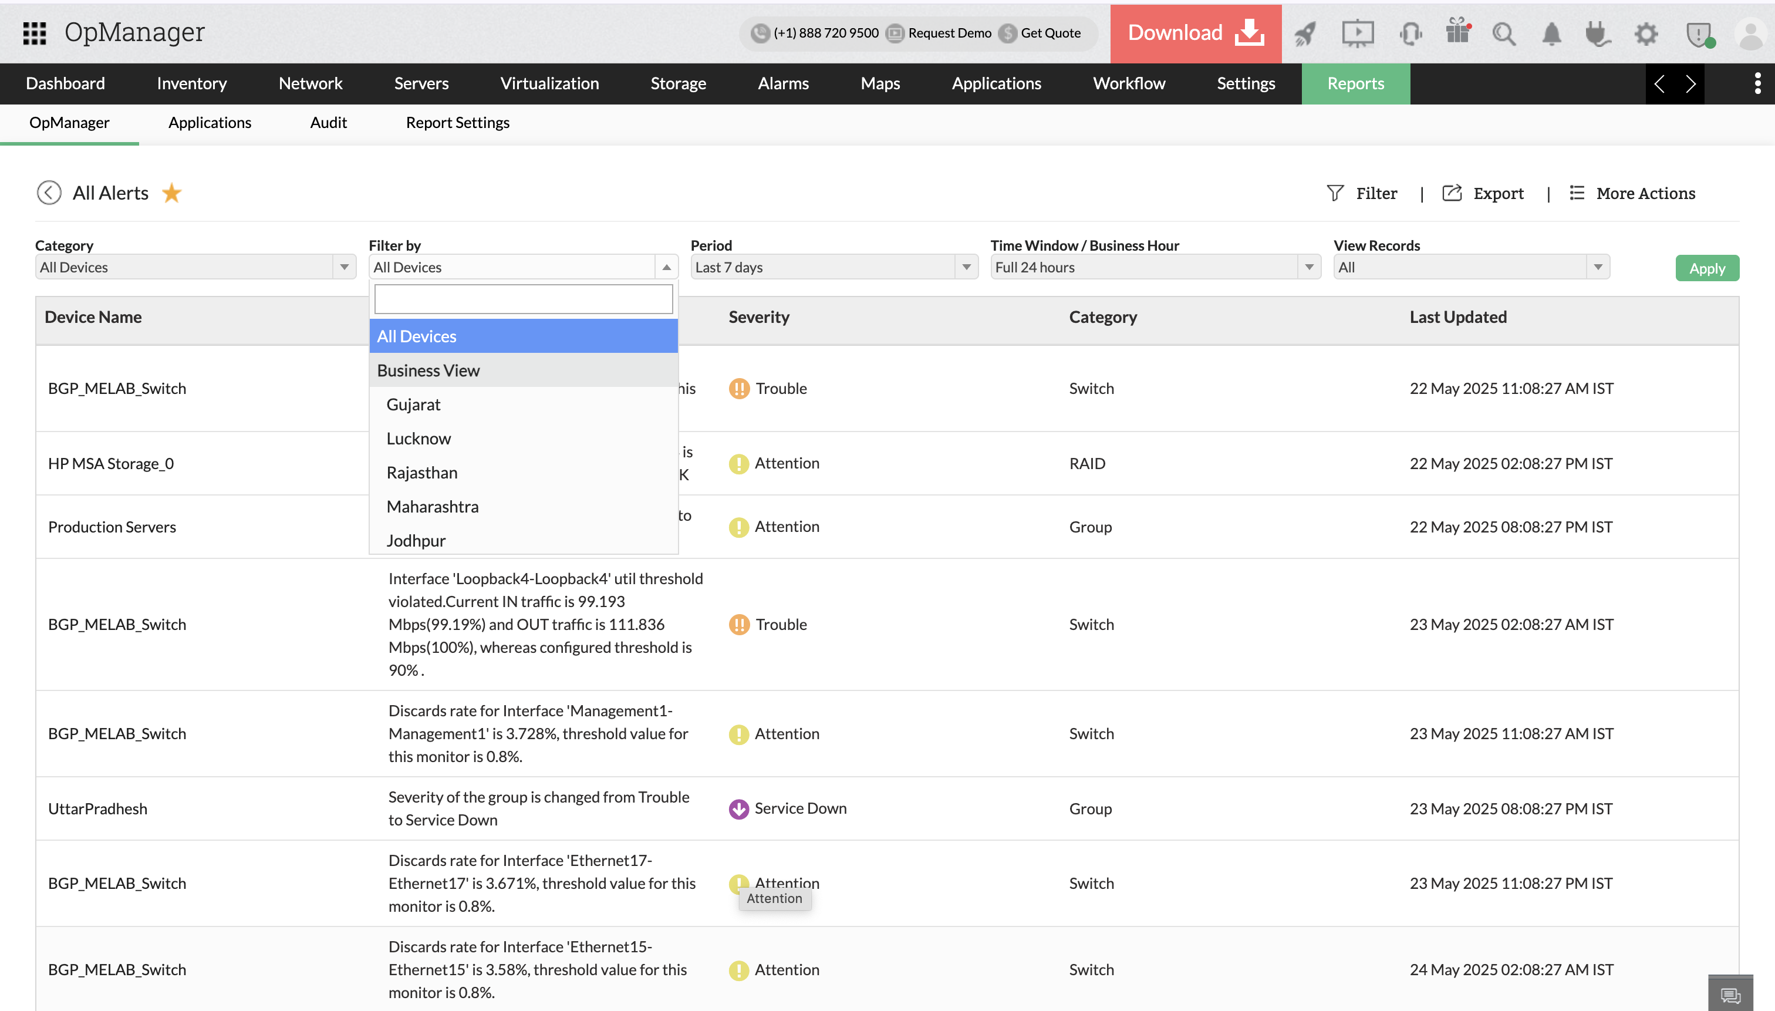Toggle the favorite star for All Alerts
This screenshot has width=1775, height=1011.
(171, 193)
